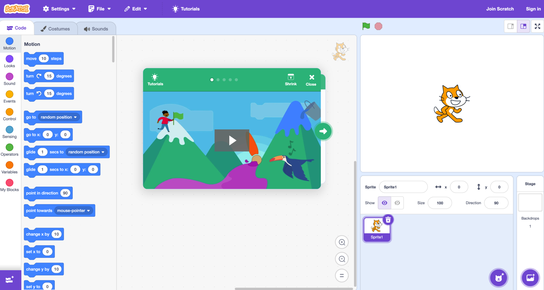Open the File menu dropdown
This screenshot has height=290, width=544.
point(99,9)
